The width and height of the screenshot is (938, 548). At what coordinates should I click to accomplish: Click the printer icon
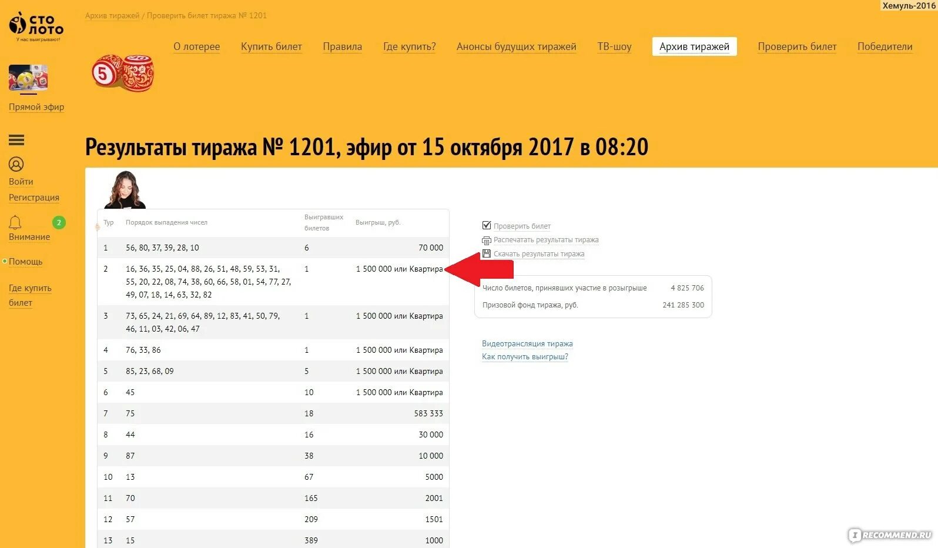487,240
